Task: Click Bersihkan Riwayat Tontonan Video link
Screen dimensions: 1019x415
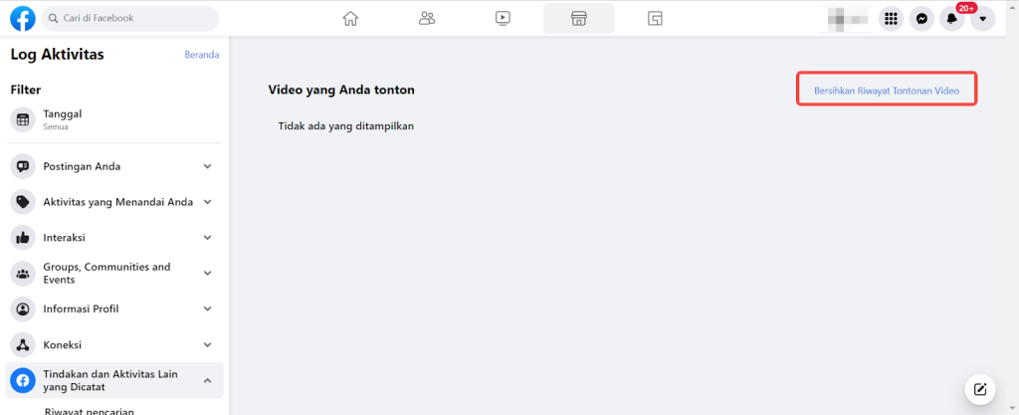Action: click(887, 91)
